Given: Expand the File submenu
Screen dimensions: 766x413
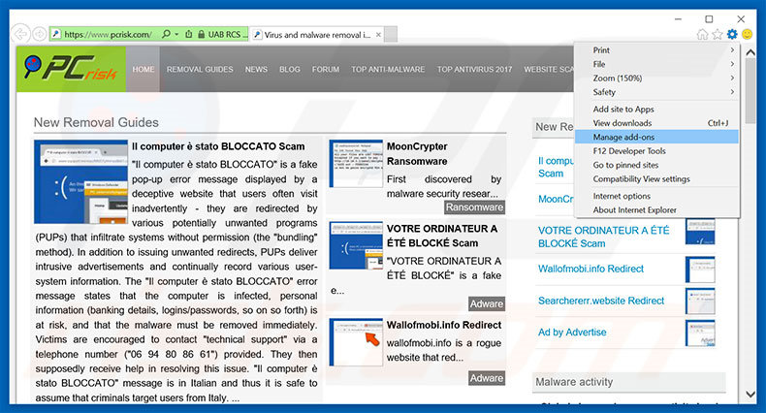Looking at the screenshot, I should pos(656,64).
